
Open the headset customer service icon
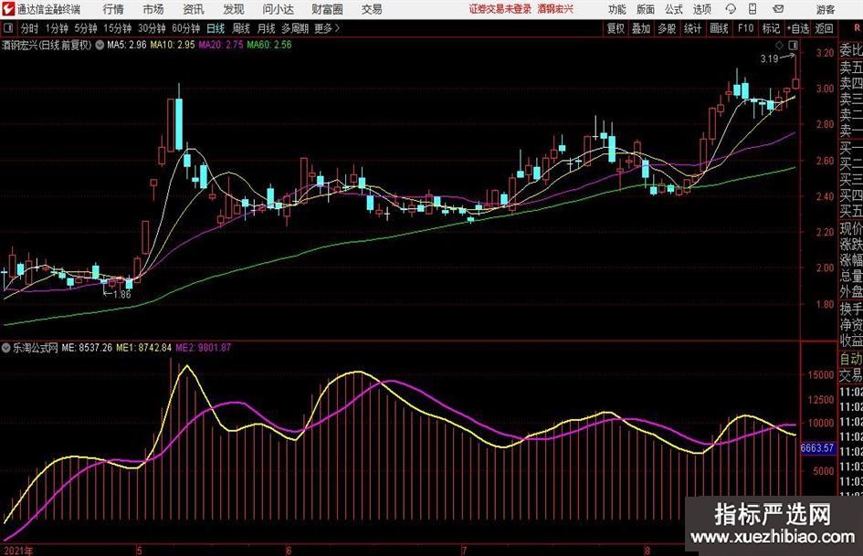[731, 9]
